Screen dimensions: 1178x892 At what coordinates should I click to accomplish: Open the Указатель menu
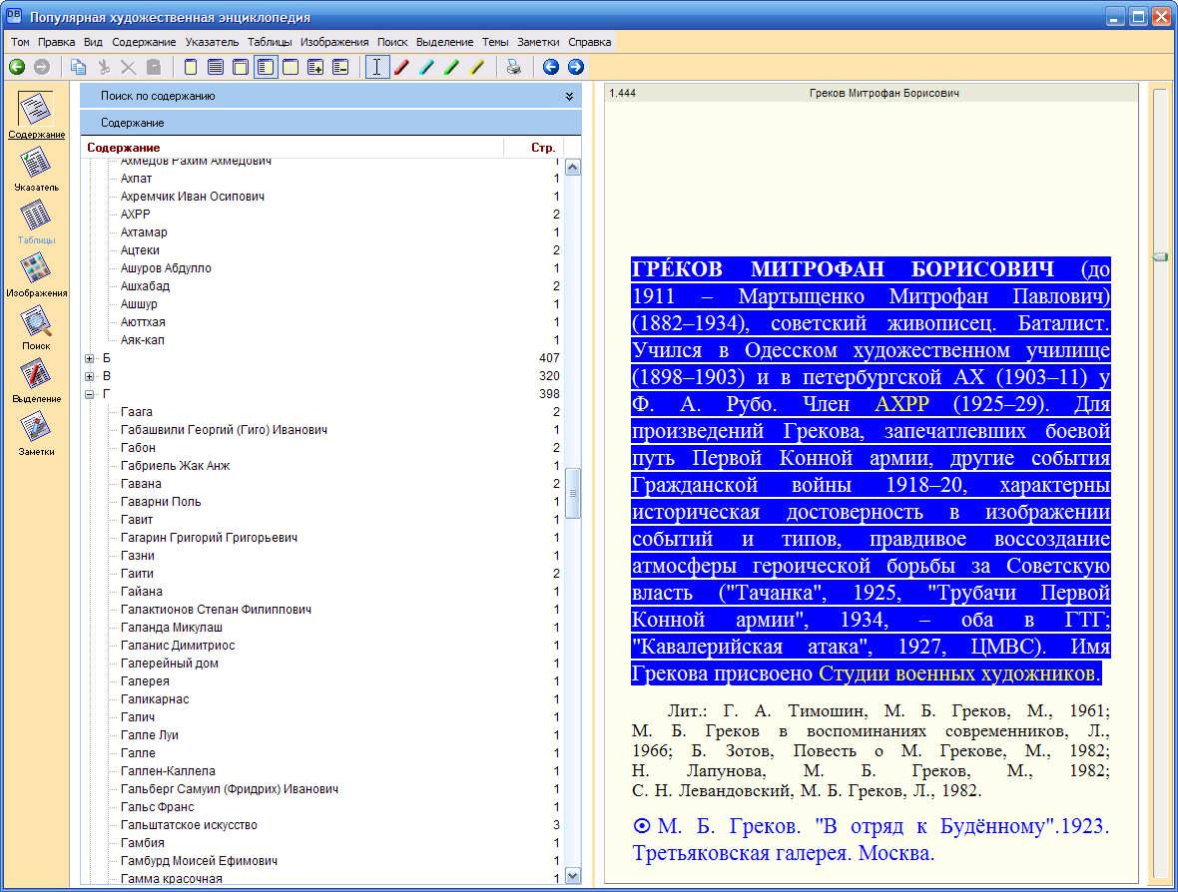tap(212, 42)
